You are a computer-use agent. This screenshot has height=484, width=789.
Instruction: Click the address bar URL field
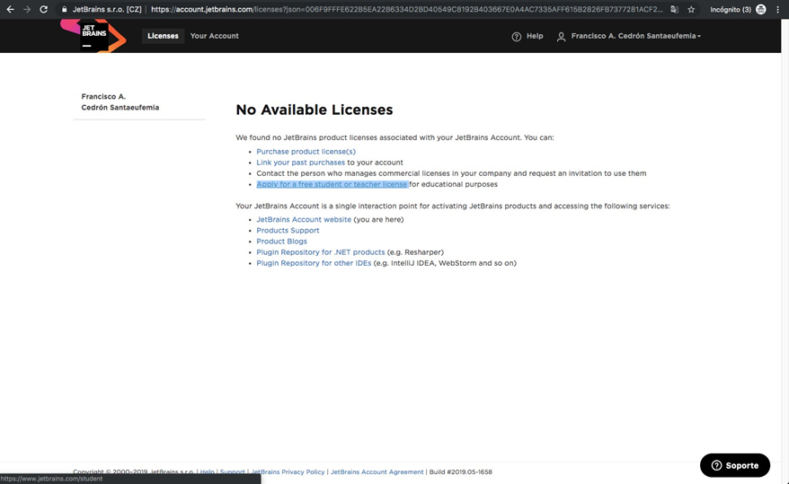tap(406, 10)
